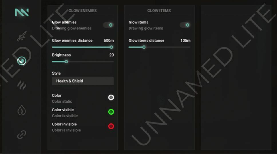Open the rifle weapon section icon
277x154 pixels.
[22, 36]
